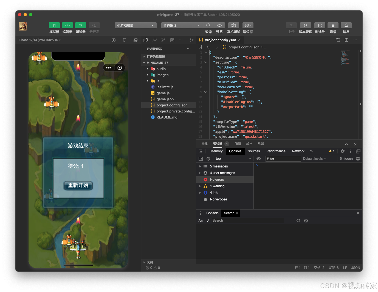Click the bookmark icon in the breadcrumb bar
The image size is (378, 292).
click(200, 47)
